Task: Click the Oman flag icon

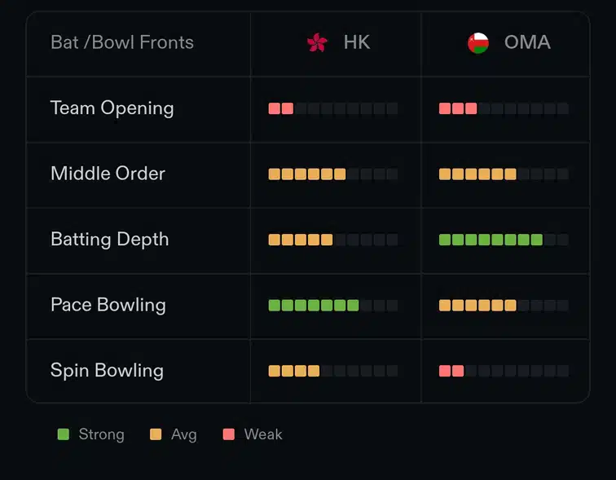Action: [478, 43]
